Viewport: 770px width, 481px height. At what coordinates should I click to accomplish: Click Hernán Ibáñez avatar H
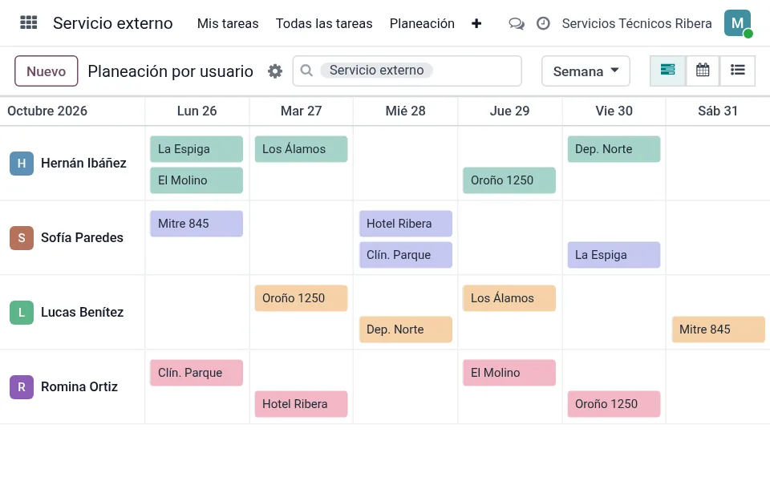pyautogui.click(x=22, y=164)
